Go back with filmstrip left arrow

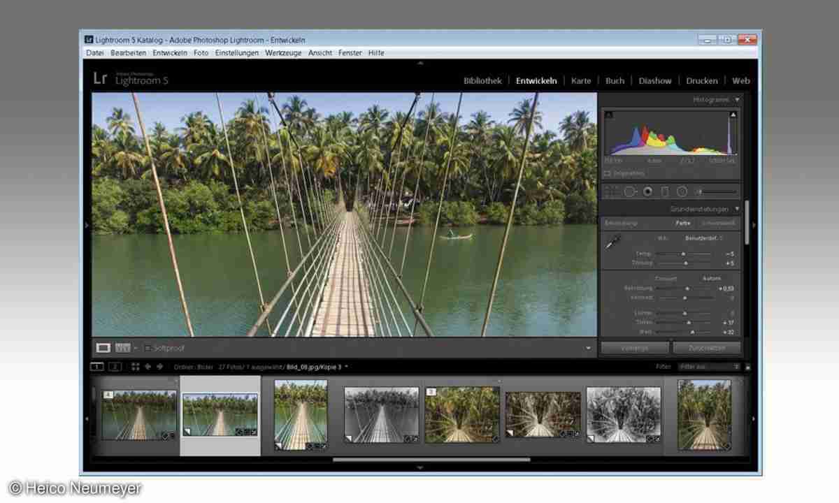click(x=148, y=366)
